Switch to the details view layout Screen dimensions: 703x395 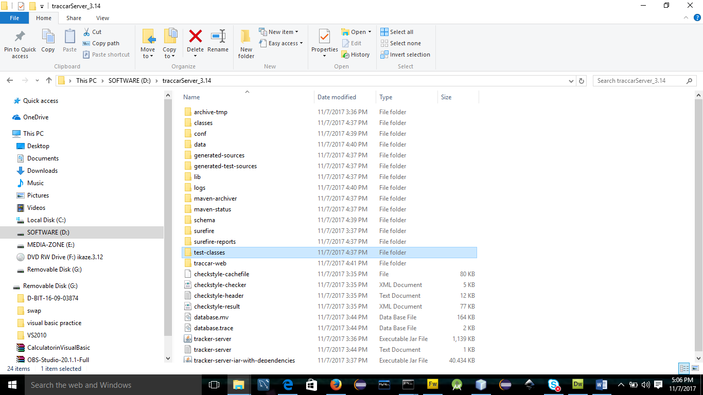coord(684,368)
